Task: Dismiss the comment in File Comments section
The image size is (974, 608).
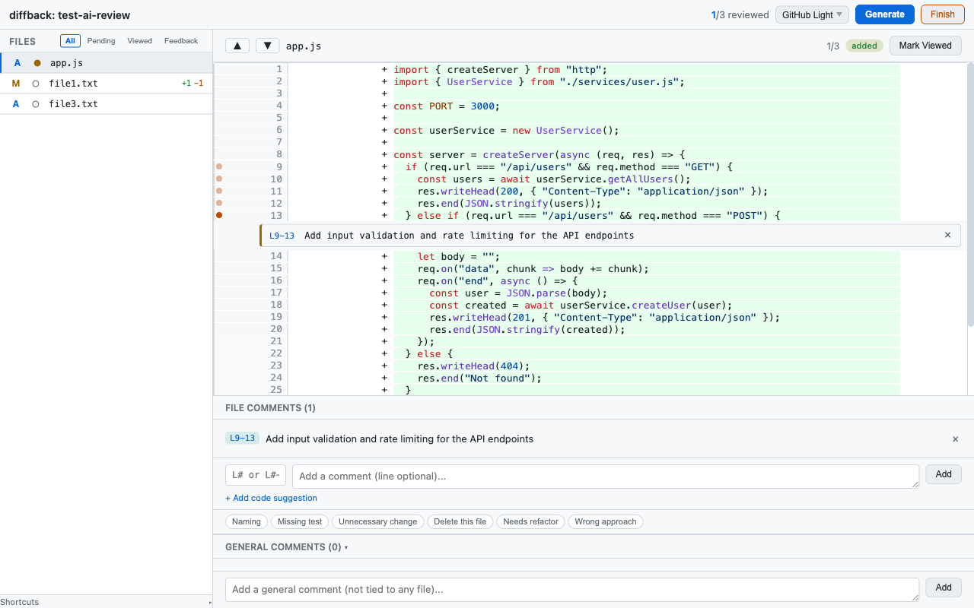Action: (x=955, y=439)
